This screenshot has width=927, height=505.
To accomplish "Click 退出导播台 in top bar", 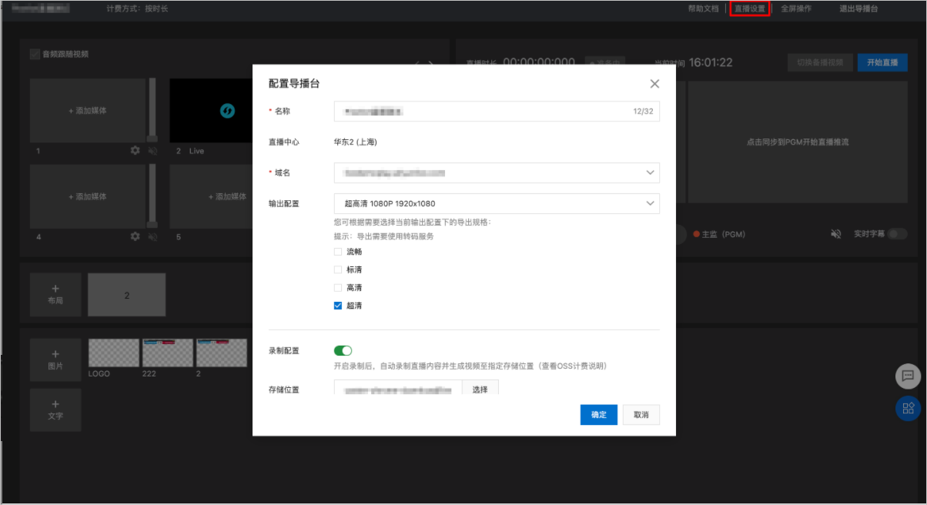I will click(858, 9).
